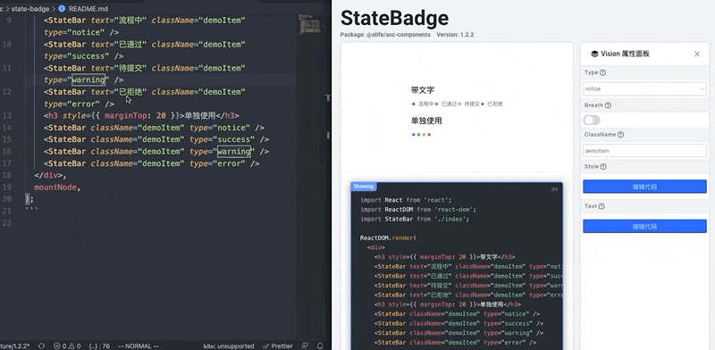715x350 pixels.
Task: Click import ReactDOM line in preview code
Action: pyautogui.click(x=418, y=210)
